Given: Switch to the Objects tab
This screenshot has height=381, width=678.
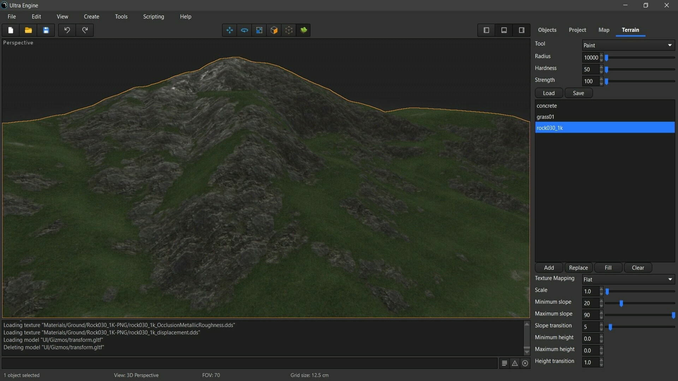Looking at the screenshot, I should pos(547,30).
